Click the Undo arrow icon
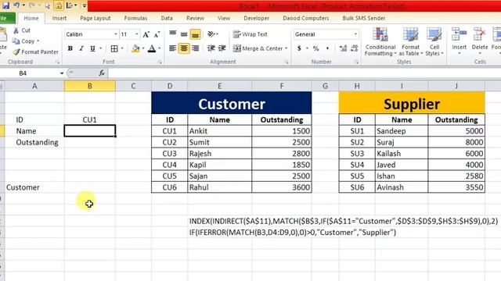Viewport: 501px width, 281px height. coord(16,5)
